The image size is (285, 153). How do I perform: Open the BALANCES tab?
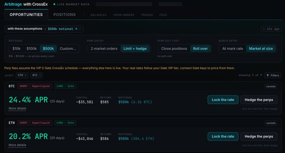(98, 15)
